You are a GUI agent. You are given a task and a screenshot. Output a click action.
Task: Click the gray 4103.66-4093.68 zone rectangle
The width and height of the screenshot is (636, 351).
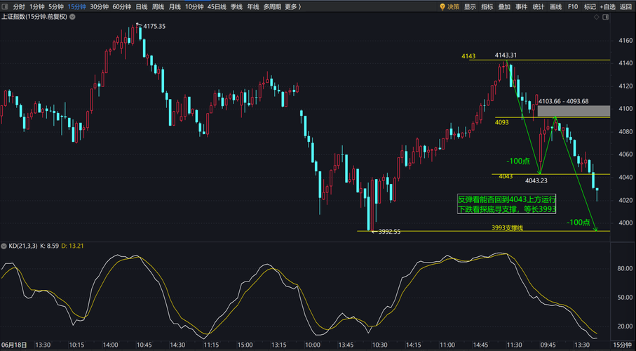point(574,111)
